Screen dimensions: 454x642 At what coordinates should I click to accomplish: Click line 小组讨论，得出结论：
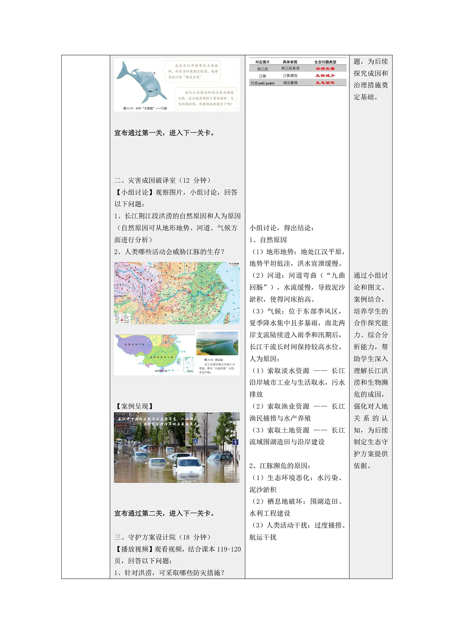tap(282, 228)
